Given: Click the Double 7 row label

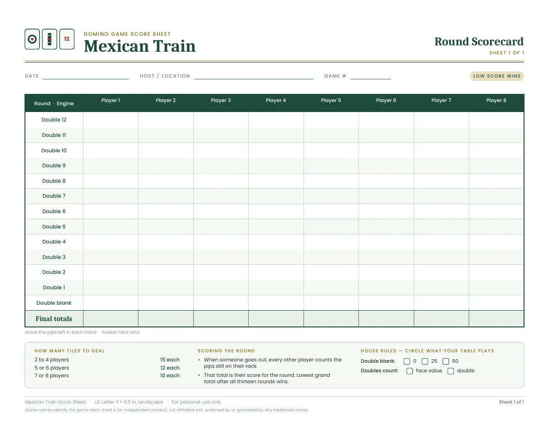Looking at the screenshot, I should pyautogui.click(x=54, y=196).
